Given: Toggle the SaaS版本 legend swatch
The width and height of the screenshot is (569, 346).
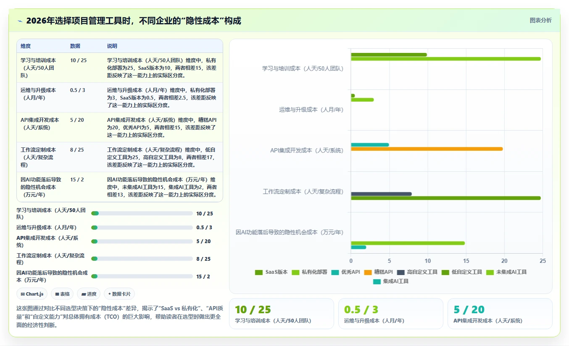Looking at the screenshot, I should point(259,272).
